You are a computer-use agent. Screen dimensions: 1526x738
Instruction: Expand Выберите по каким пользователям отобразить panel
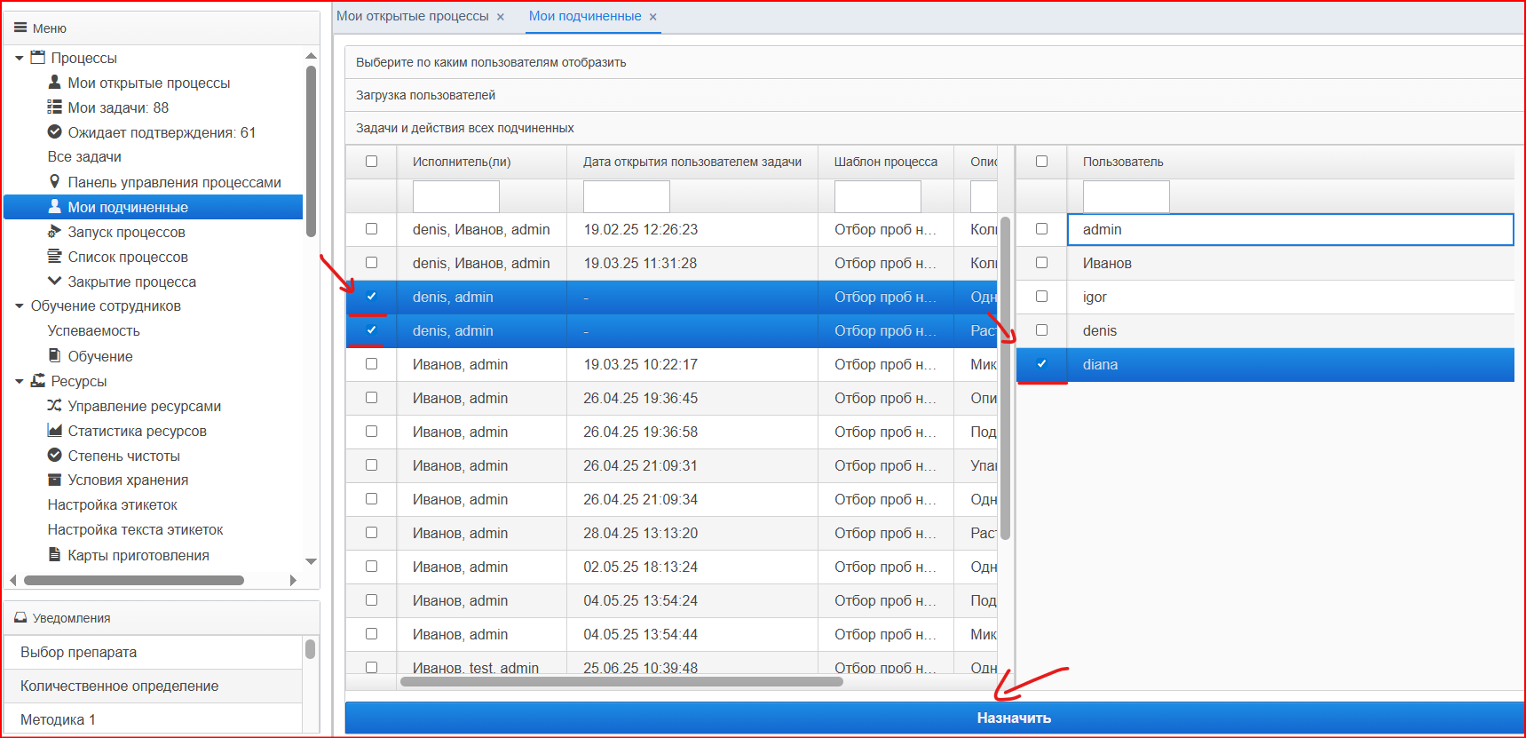point(935,62)
